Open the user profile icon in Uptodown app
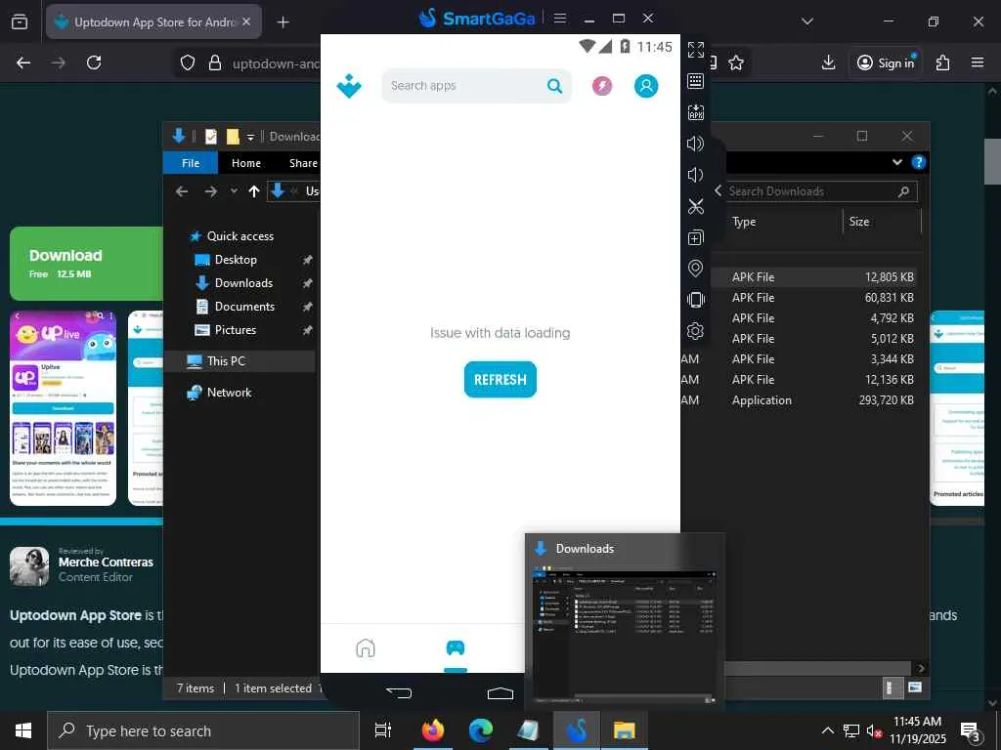This screenshot has width=1001, height=750. pyautogui.click(x=646, y=86)
